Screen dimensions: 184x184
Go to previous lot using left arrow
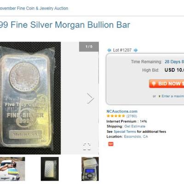coord(109,50)
